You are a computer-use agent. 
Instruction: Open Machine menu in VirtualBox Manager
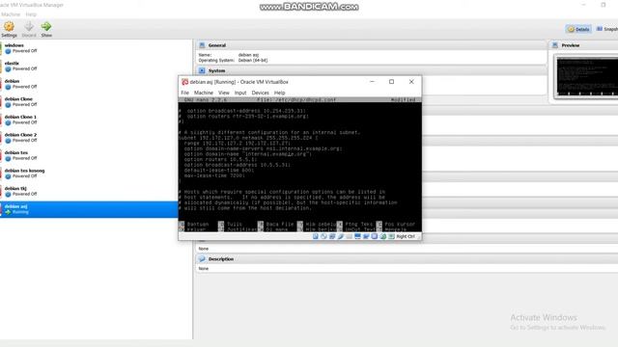(x=11, y=14)
